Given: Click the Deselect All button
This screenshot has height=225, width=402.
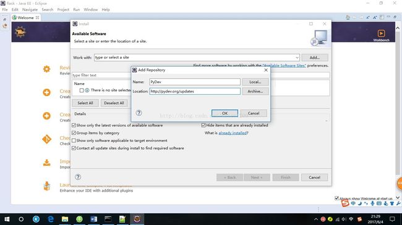Looking at the screenshot, I should coord(114,103).
